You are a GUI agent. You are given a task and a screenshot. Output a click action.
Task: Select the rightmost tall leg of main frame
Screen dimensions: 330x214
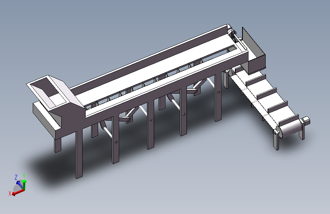pyautogui.click(x=218, y=98)
